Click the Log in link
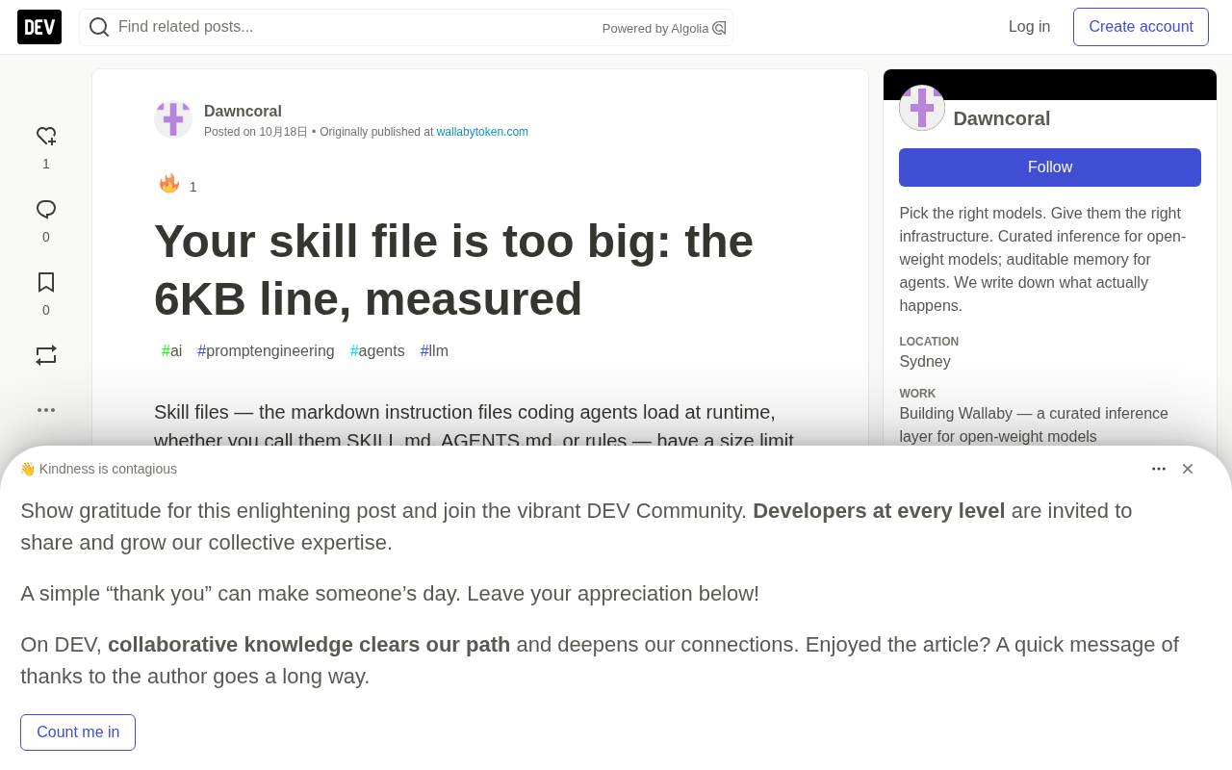 pyautogui.click(x=1029, y=27)
